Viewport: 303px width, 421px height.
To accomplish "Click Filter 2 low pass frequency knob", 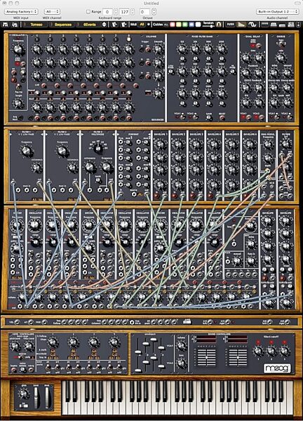I will point(62,151).
